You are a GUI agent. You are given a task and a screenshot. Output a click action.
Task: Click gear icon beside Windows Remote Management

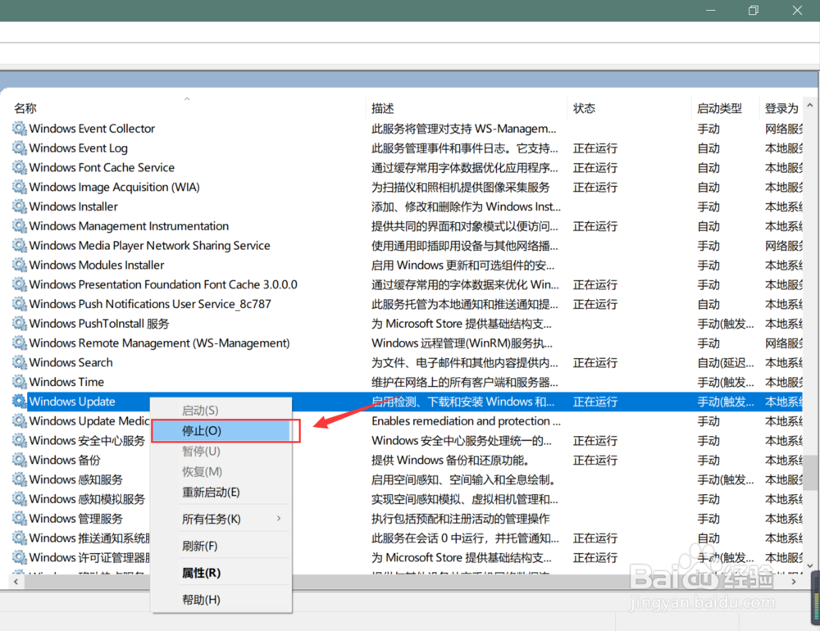click(x=20, y=343)
